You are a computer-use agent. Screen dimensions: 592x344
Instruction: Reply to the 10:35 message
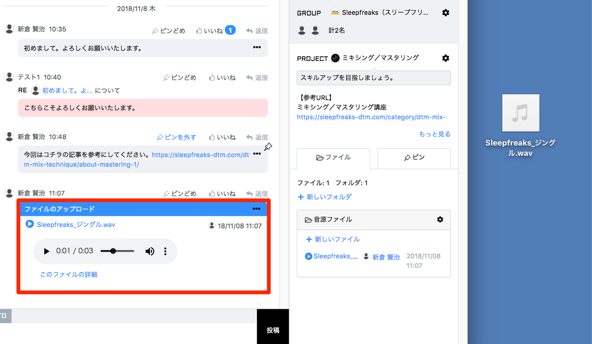coord(257,31)
